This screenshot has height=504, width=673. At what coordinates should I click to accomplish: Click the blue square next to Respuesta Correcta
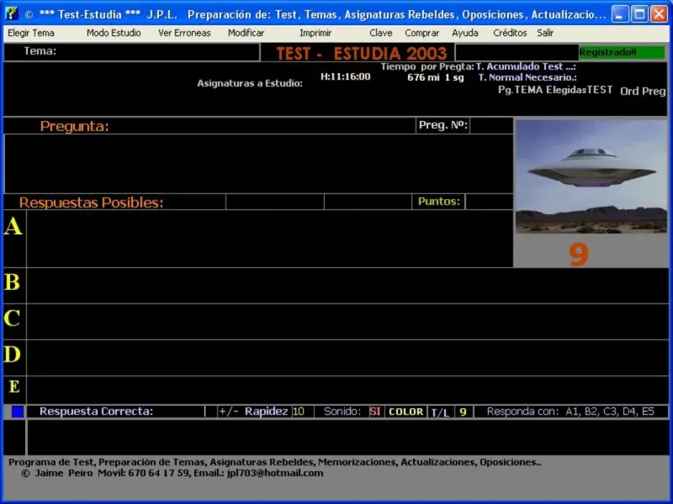coord(18,412)
